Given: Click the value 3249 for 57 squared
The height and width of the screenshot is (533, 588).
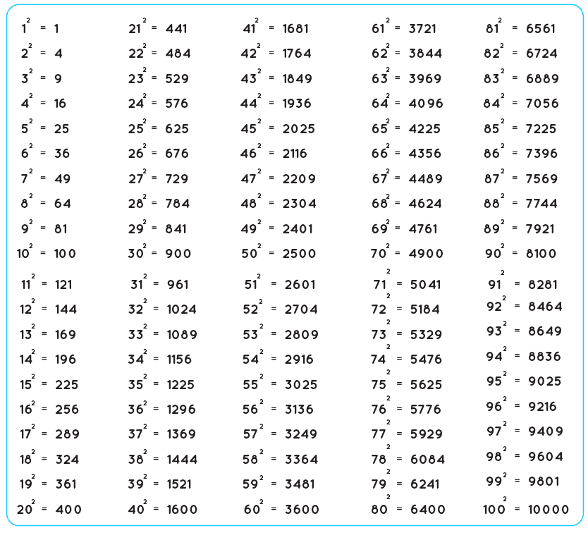Looking at the screenshot, I should pos(301,434).
